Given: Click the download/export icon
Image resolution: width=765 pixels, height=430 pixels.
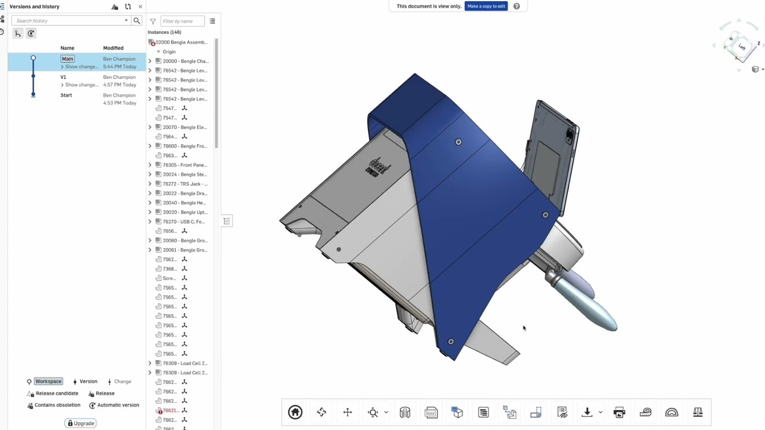Looking at the screenshot, I should 587,412.
